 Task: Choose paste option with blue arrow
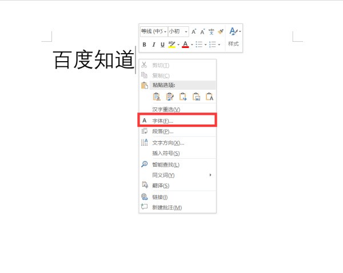pos(183,97)
